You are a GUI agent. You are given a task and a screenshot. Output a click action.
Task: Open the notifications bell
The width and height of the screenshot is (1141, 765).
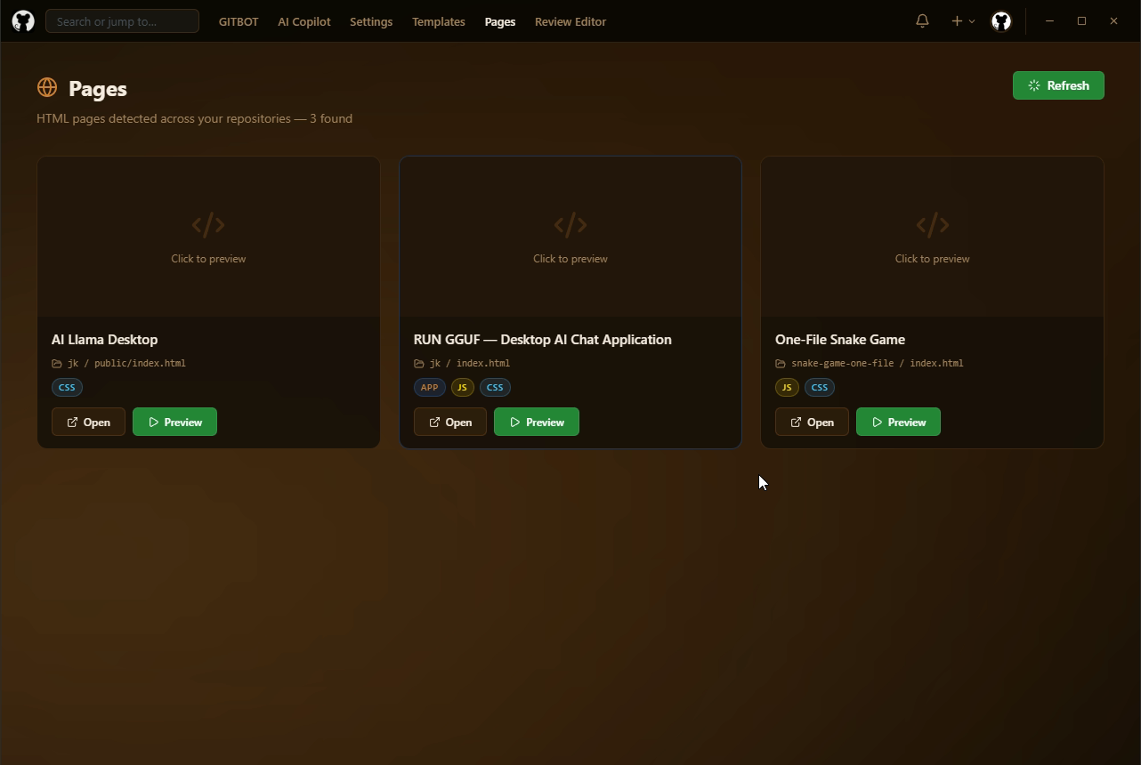coord(922,21)
